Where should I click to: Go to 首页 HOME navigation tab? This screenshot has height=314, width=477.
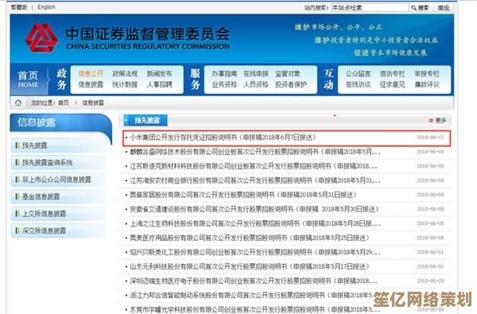click(x=28, y=79)
